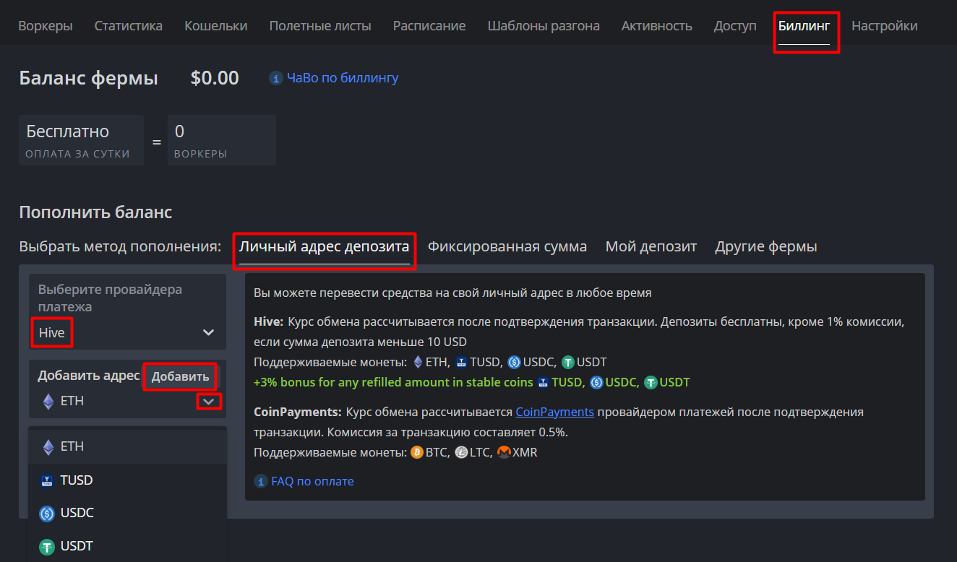The width and height of the screenshot is (957, 562).
Task: Select the Биллинг tab
Action: coord(804,26)
